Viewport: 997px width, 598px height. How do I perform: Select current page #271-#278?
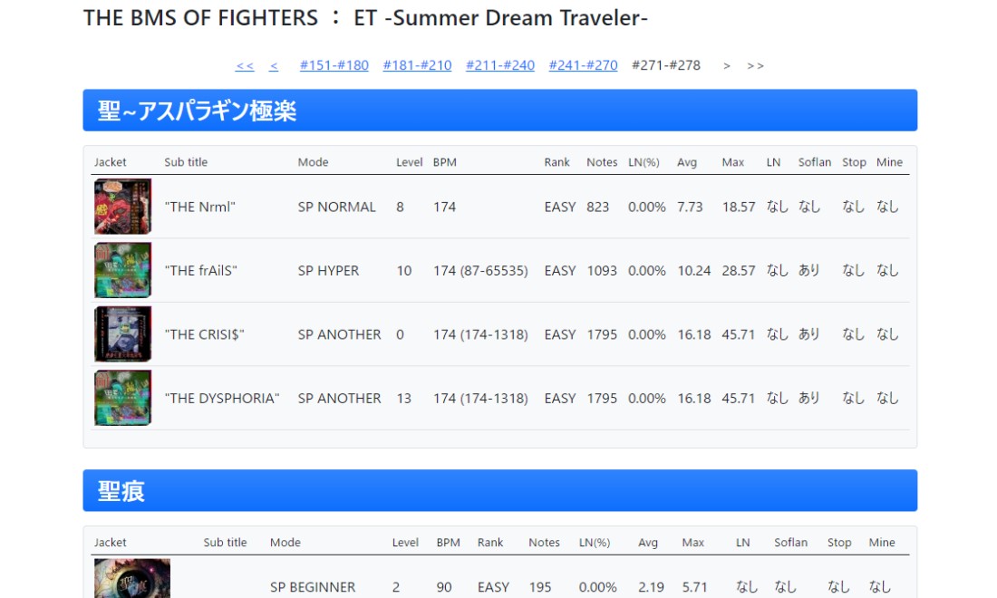click(x=666, y=65)
